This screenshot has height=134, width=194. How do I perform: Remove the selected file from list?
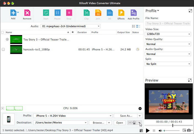coord(27,13)
